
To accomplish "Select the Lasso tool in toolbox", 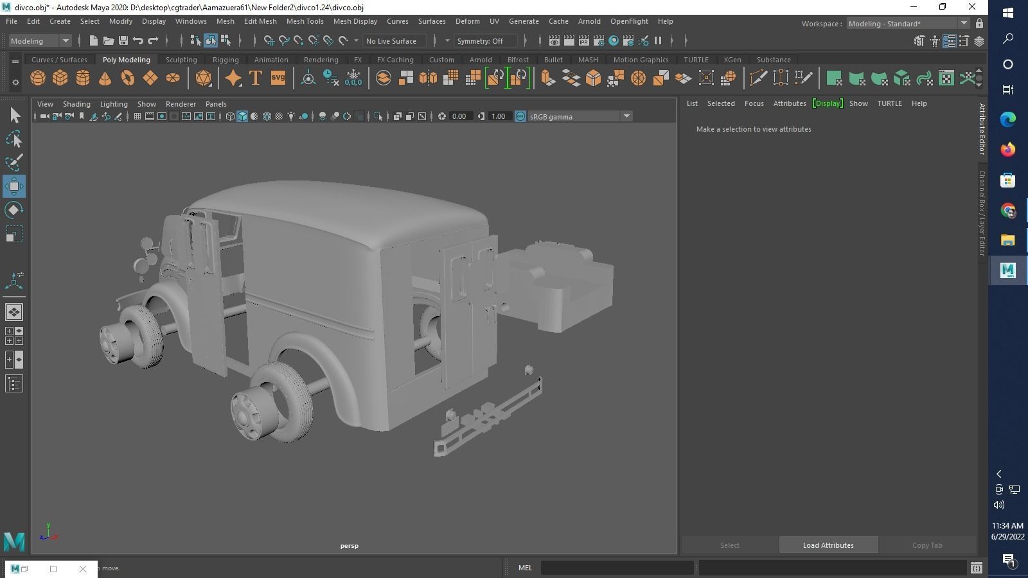I will [14, 139].
